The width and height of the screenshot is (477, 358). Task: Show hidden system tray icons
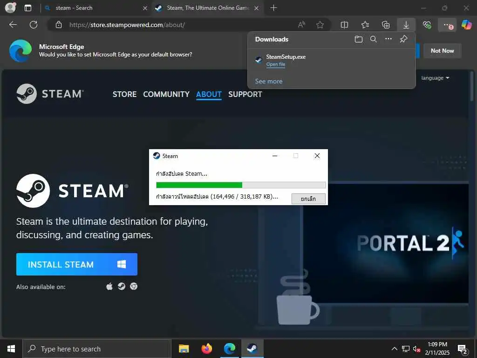(394, 349)
